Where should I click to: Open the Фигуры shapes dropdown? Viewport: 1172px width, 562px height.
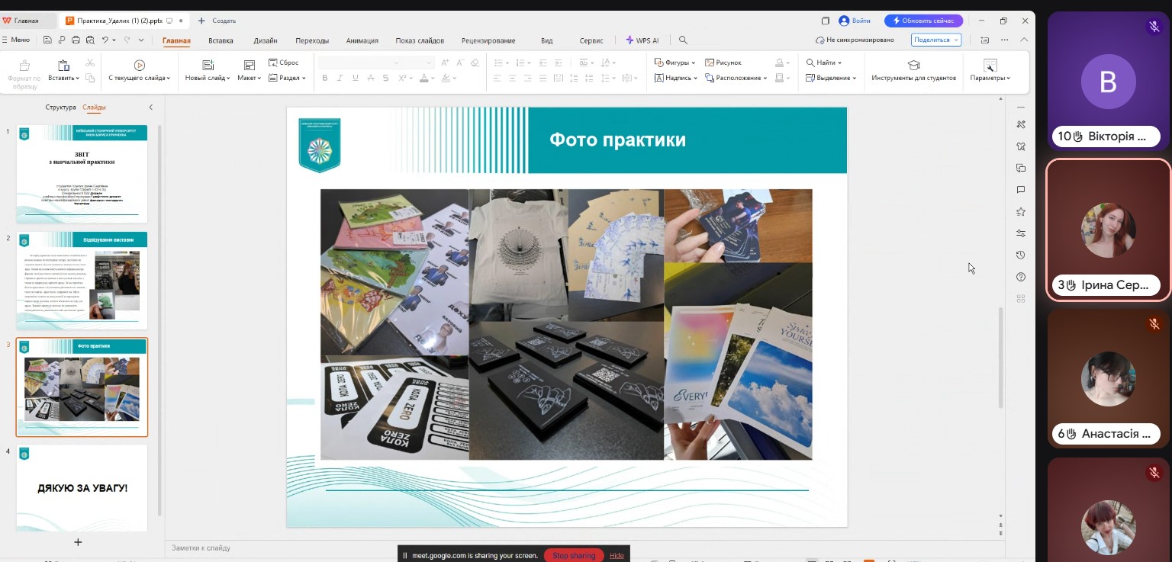tap(675, 63)
